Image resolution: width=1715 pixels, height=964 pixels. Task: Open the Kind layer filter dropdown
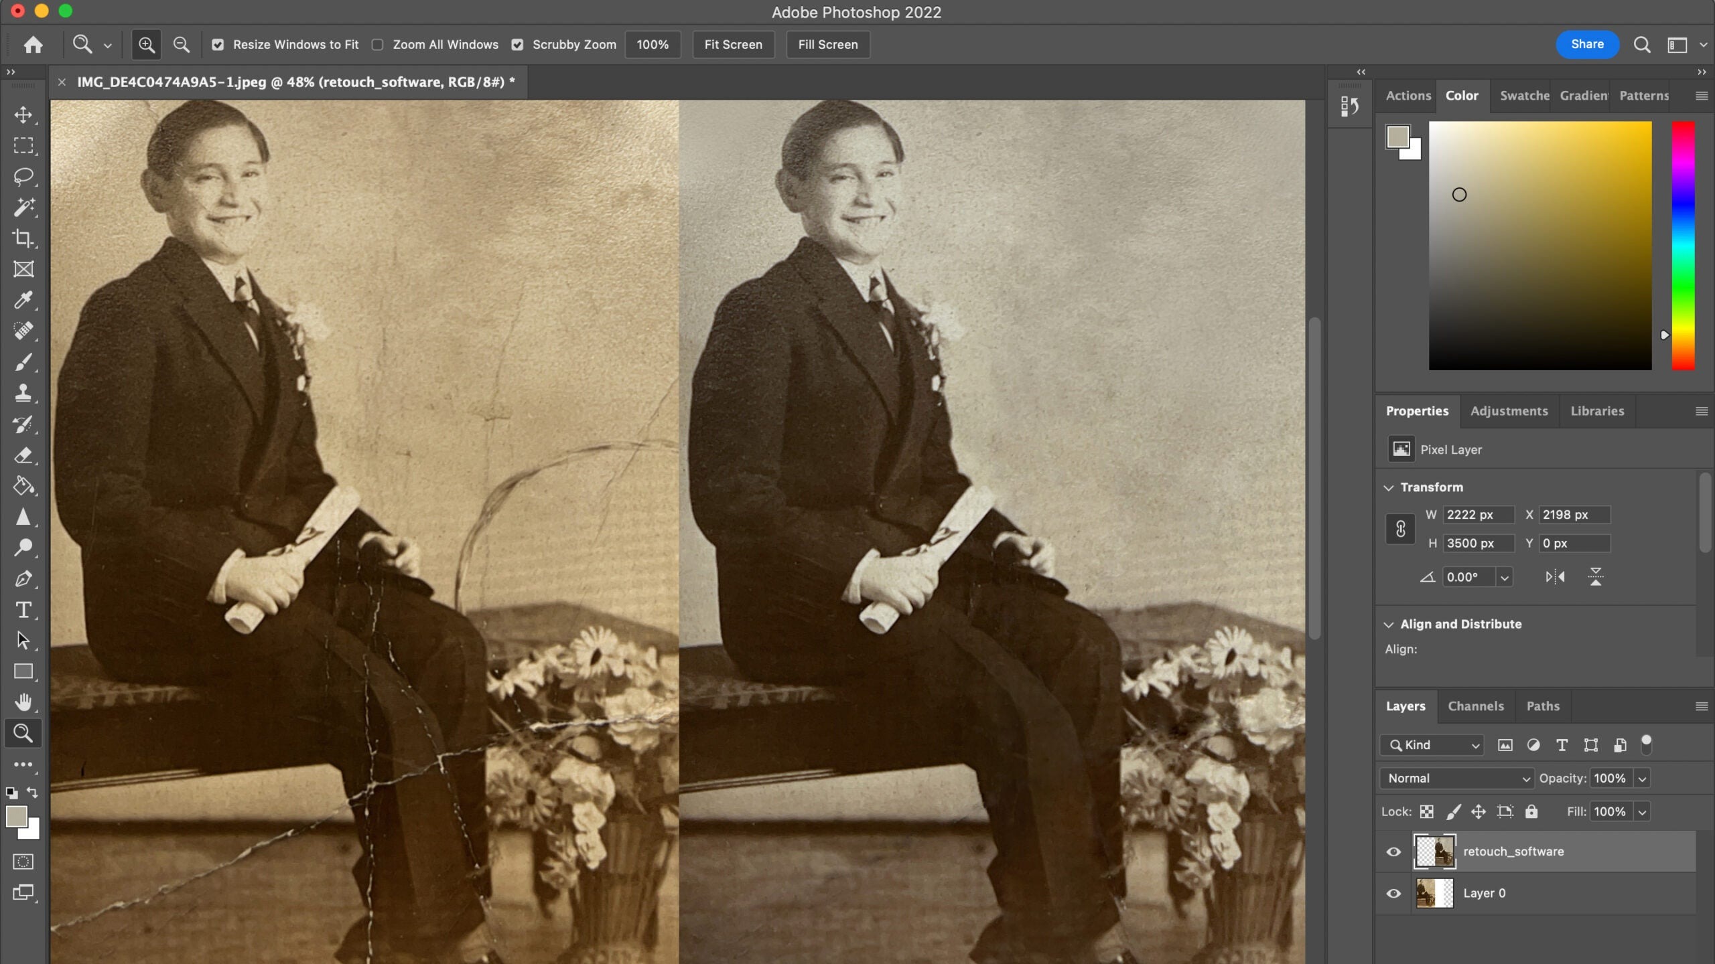(1432, 745)
